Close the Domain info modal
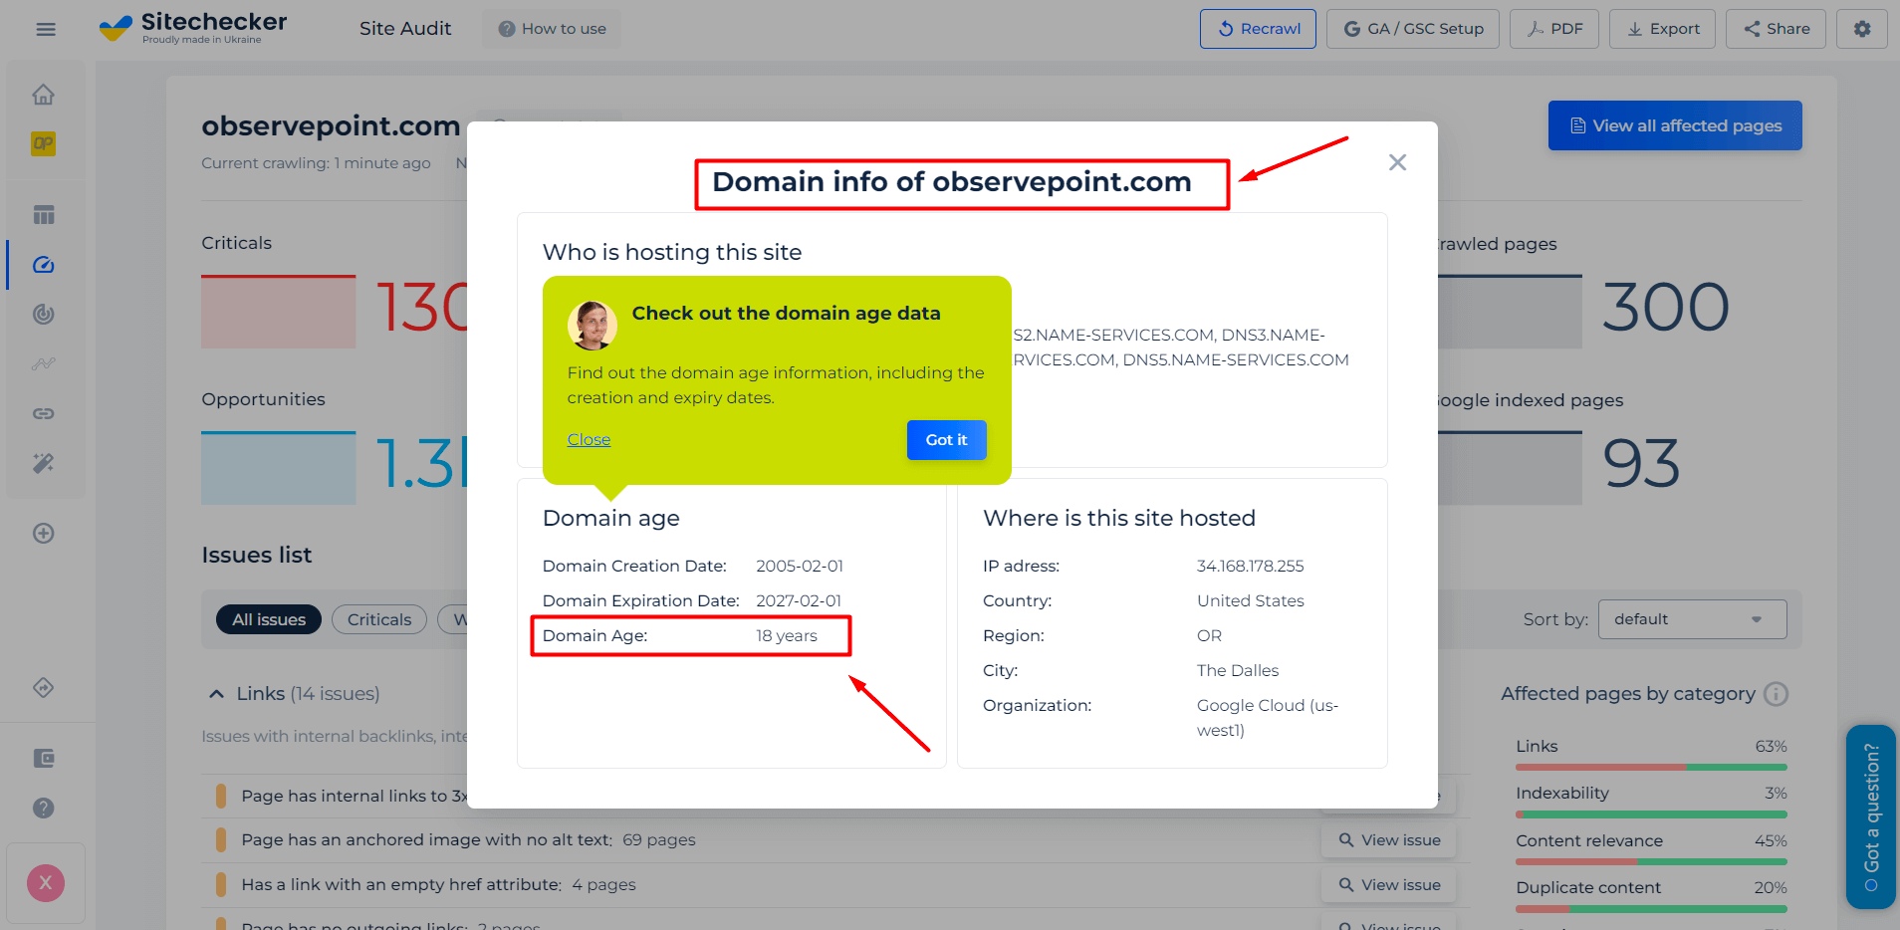This screenshot has width=1900, height=930. 1397,162
